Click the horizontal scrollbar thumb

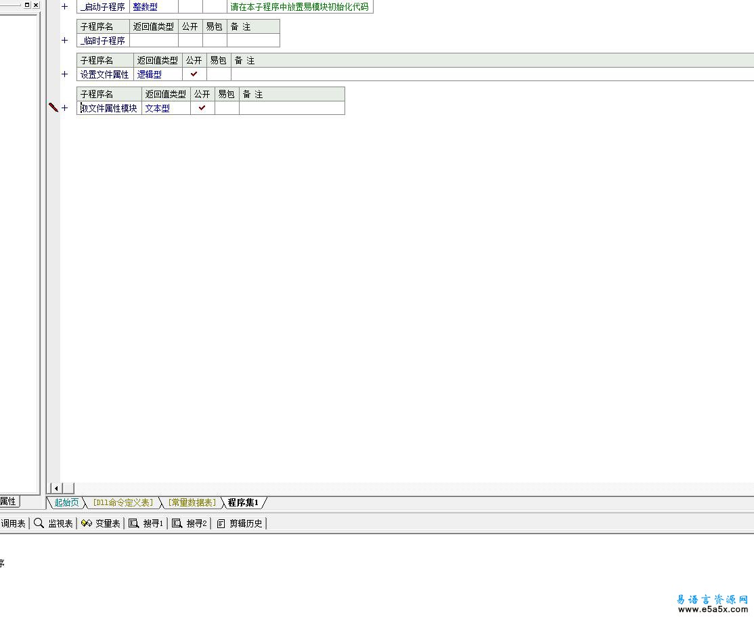(x=68, y=488)
